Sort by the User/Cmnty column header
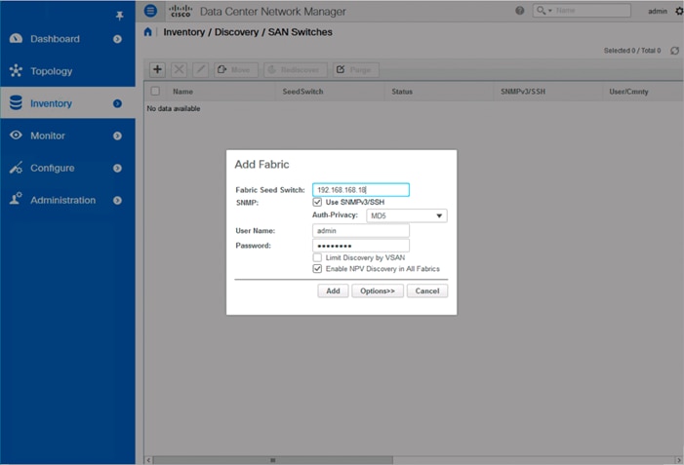Image resolution: width=684 pixels, height=465 pixels. coord(628,92)
